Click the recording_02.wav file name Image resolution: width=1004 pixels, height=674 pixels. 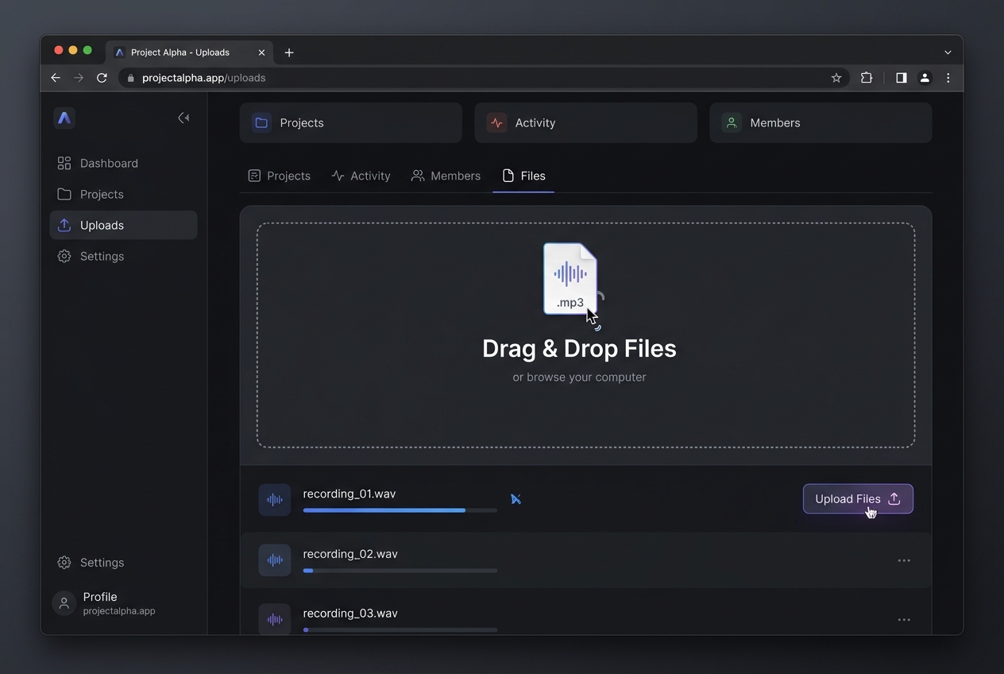coord(350,554)
